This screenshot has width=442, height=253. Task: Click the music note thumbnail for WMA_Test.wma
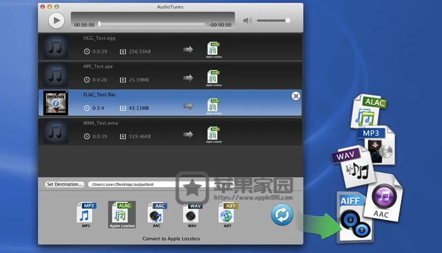(55, 132)
